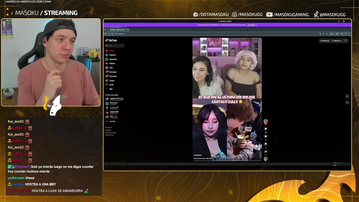Screen dimensions: 359x202
Task: Open a new browser tab with the plus
Action: [x=132, y=29]
